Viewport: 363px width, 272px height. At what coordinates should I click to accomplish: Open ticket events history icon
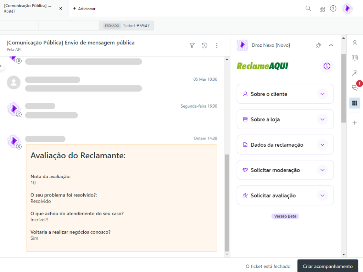pos(205,45)
